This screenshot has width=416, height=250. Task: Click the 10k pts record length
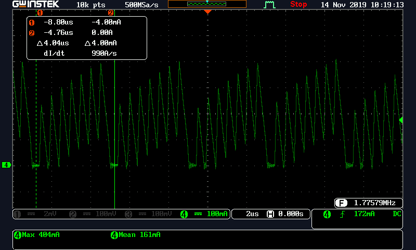pyautogui.click(x=90, y=5)
